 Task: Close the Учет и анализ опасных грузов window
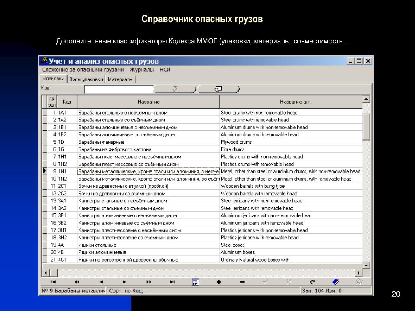[368, 61]
